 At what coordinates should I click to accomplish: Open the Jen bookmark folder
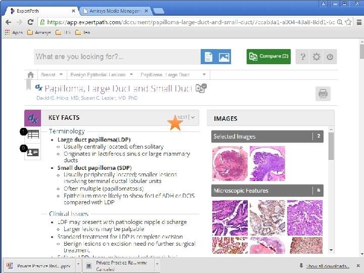pos(82,32)
